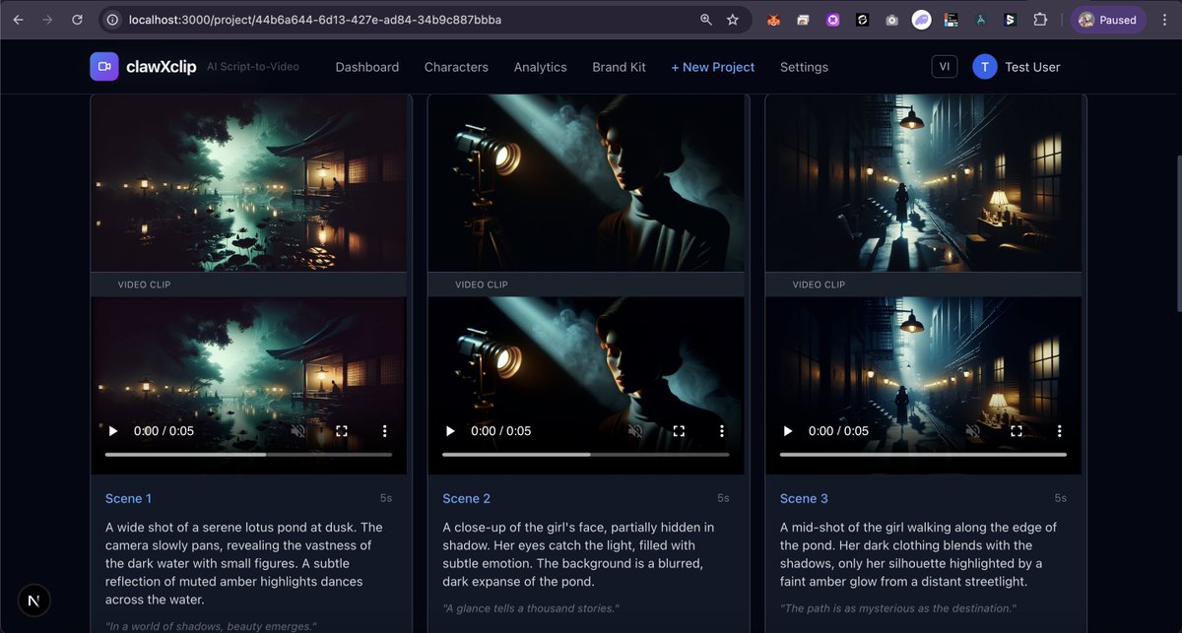Toggle the VI language button

(x=945, y=66)
